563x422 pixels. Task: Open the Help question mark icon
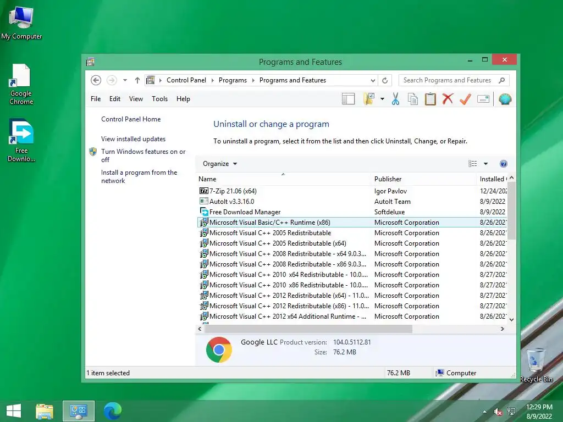pyautogui.click(x=504, y=164)
